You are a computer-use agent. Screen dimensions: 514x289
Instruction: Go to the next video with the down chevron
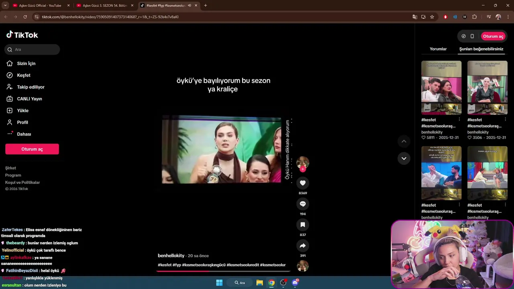404,158
